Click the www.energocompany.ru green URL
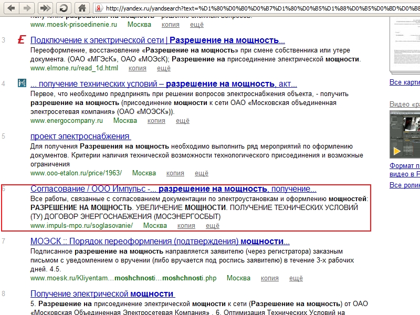Screen dimensions: 420x315 coord(67,121)
